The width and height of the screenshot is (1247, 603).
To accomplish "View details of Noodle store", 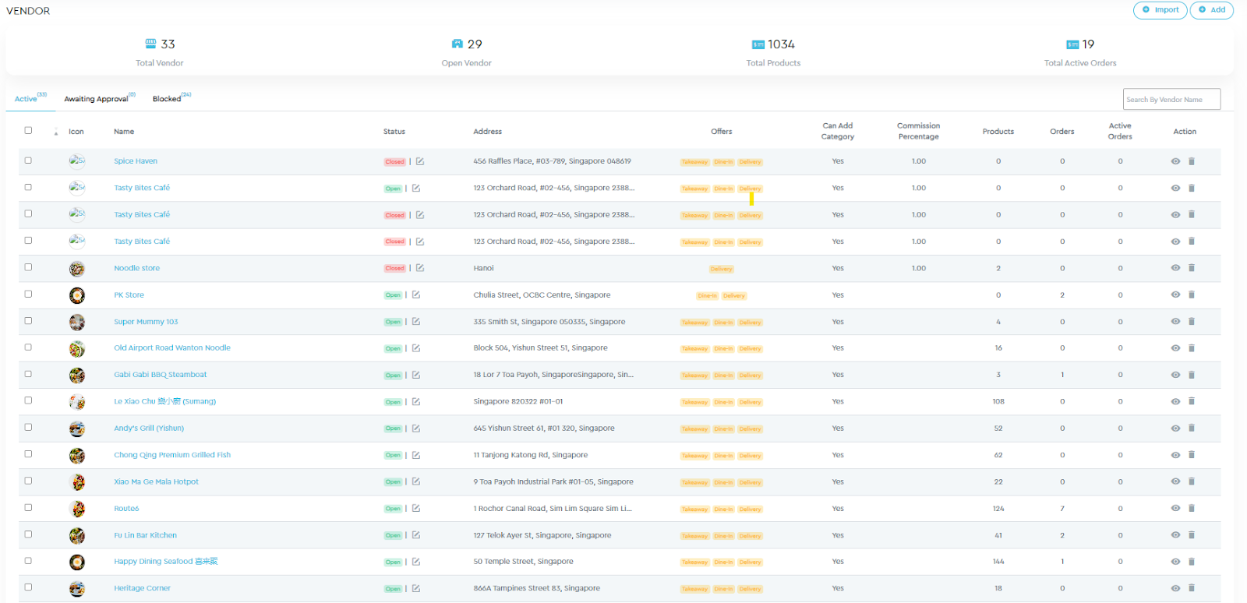I will (1175, 268).
